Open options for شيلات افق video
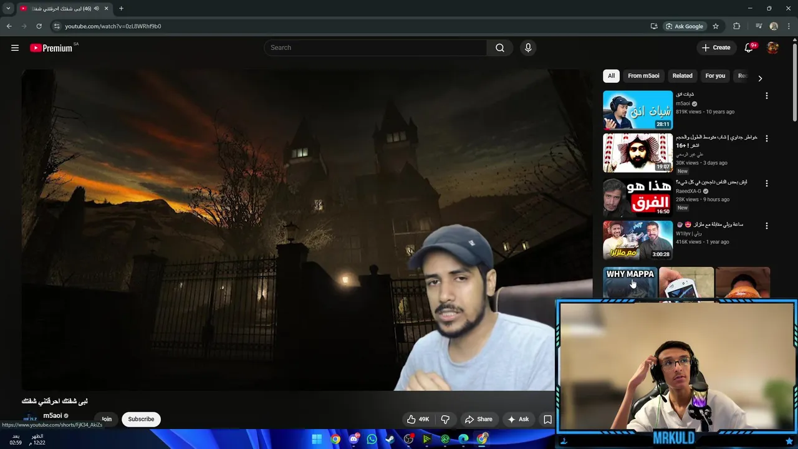 click(x=767, y=96)
